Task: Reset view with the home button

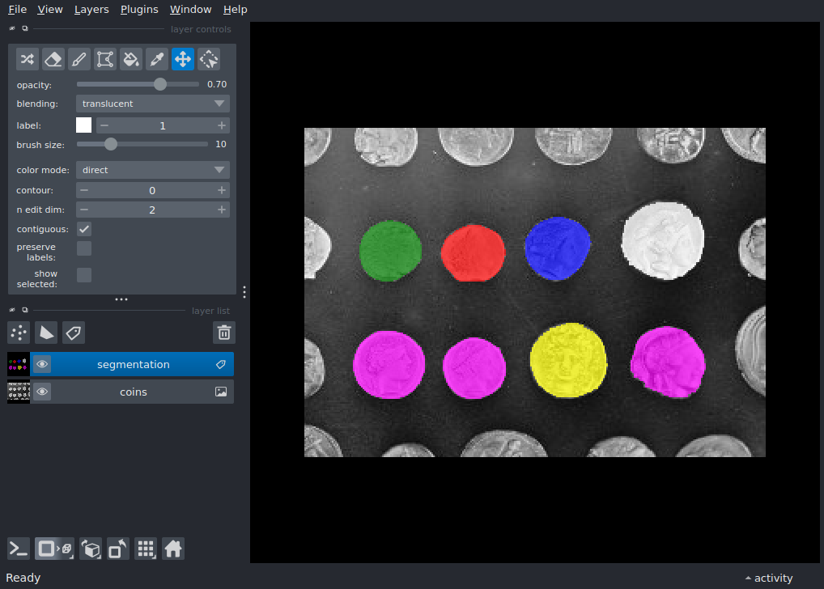Action: [173, 549]
